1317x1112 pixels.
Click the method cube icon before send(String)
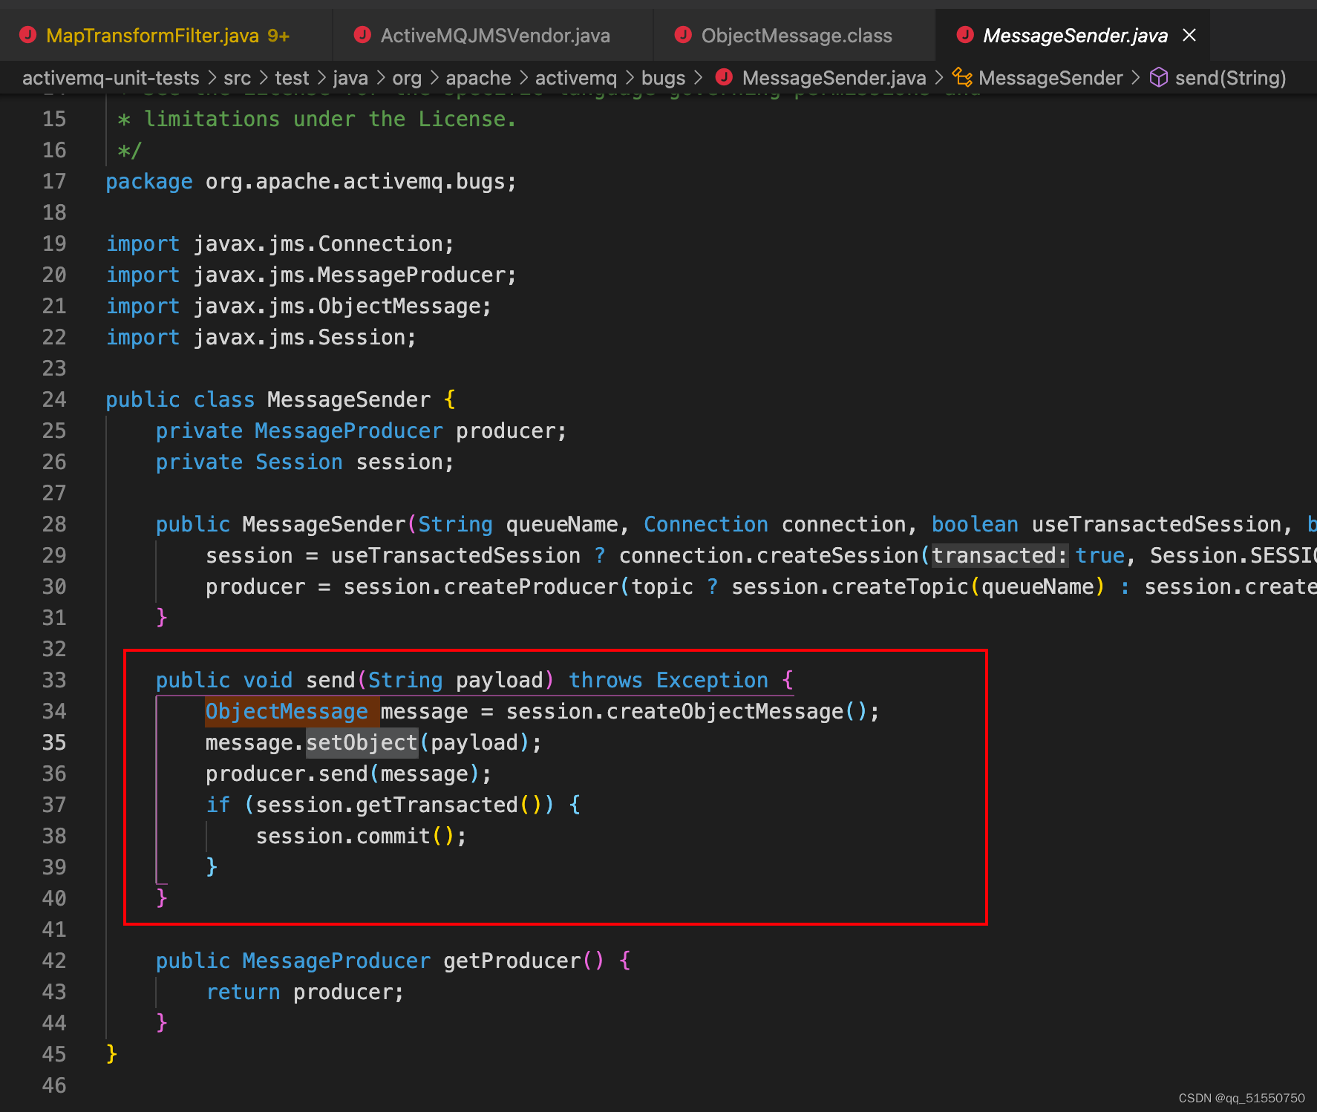[1159, 77]
